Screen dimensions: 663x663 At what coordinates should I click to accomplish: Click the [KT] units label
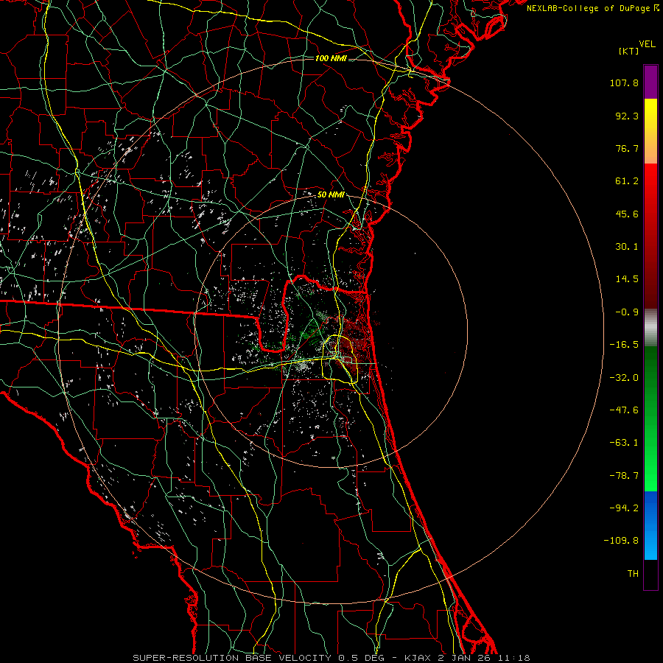(628, 51)
